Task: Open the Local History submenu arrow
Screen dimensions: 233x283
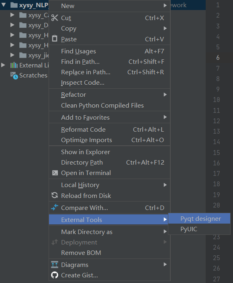Action: 165,185
